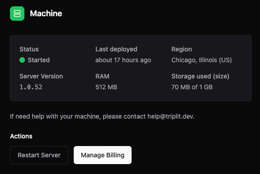This screenshot has height=174, width=260.
Task: Click server version '1.0.52'
Action: pos(31,87)
